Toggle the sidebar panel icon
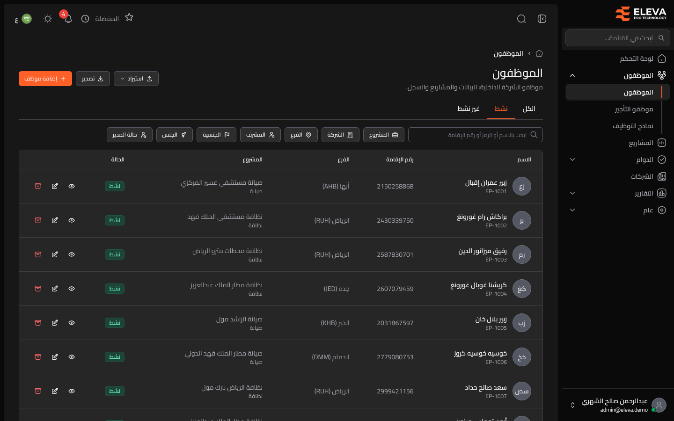 pyautogui.click(x=542, y=19)
